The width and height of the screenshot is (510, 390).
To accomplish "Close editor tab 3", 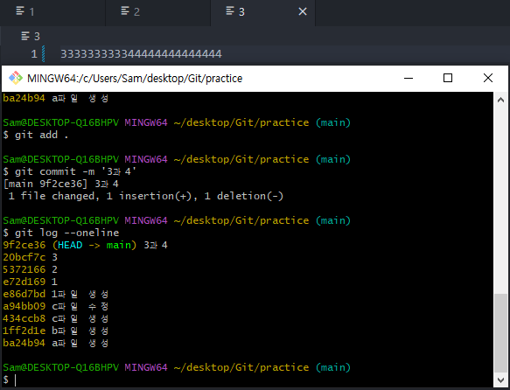I will tap(303, 11).
